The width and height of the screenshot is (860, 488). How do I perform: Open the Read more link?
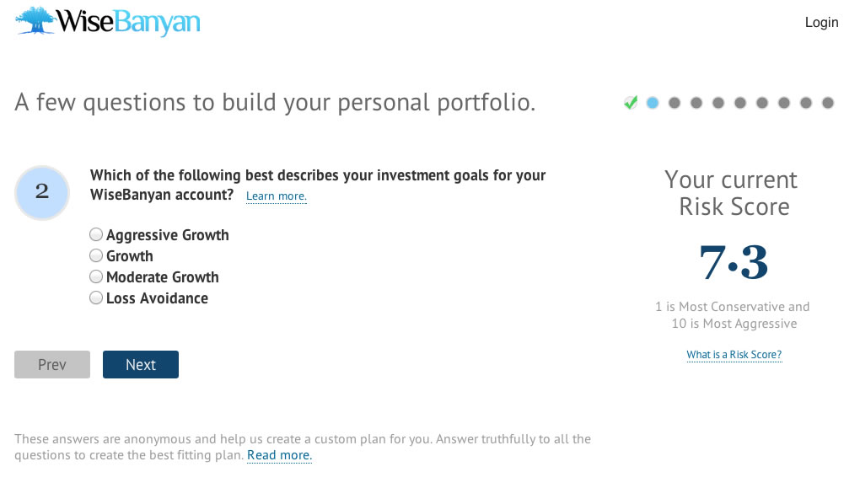click(x=279, y=455)
